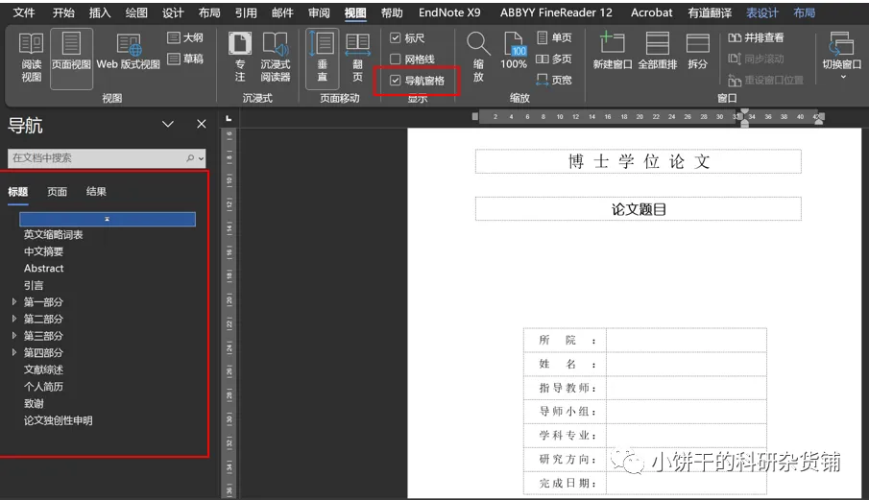869x500 pixels.
Task: Expand the 第二部分 heading
Action: tap(14, 319)
